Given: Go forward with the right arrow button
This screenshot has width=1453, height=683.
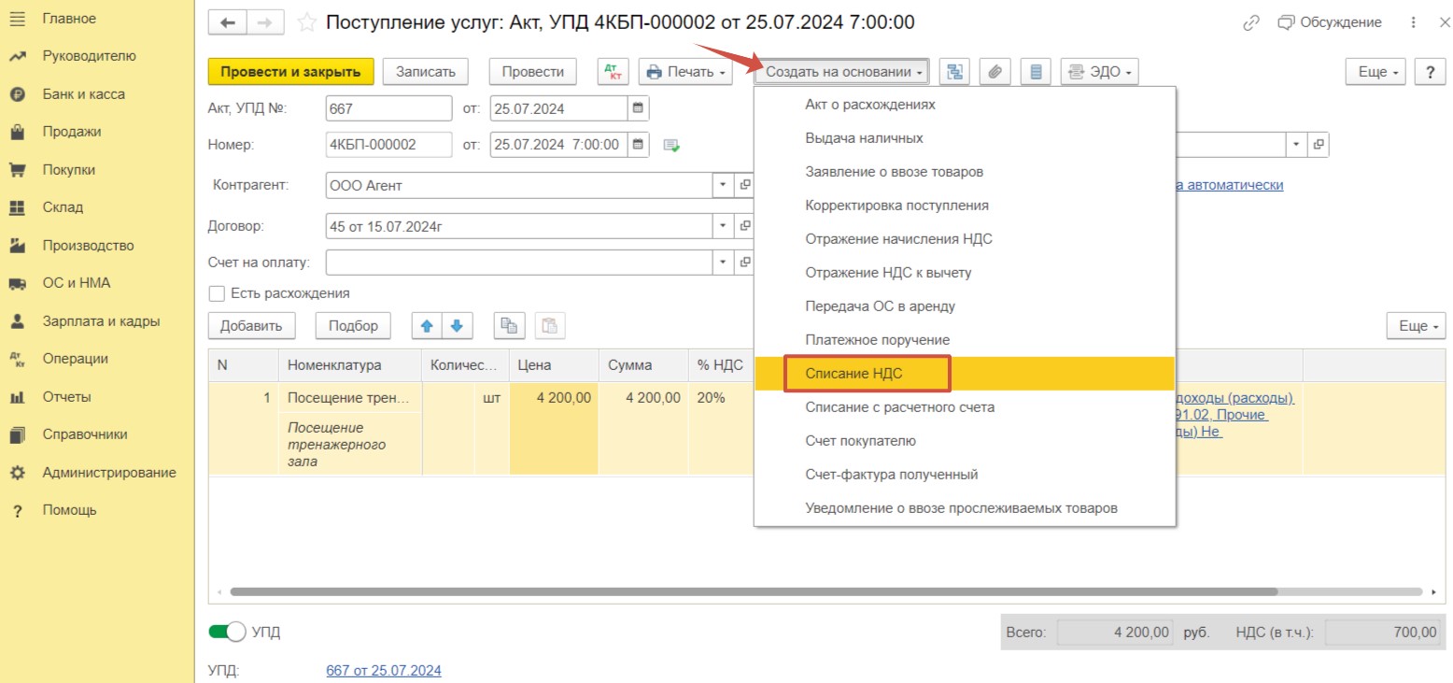Looking at the screenshot, I should (265, 22).
